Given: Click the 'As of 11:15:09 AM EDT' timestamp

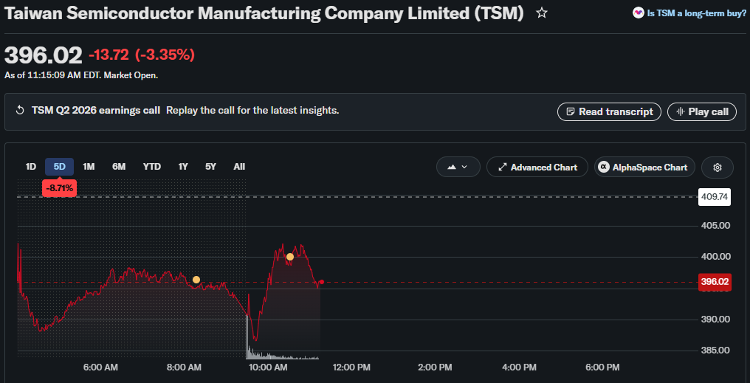Looking at the screenshot, I should pos(81,75).
